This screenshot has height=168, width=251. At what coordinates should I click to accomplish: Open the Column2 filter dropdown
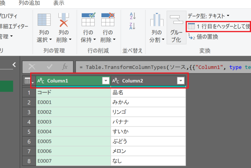pos(180,81)
